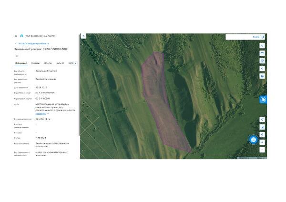Image resolution: width=286 pixels, height=202 pixels.
Task: Collapse the info panel with the arrow button
Action: [x=83, y=36]
